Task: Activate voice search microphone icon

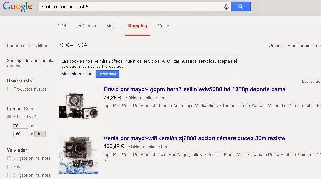Action: (226, 7)
